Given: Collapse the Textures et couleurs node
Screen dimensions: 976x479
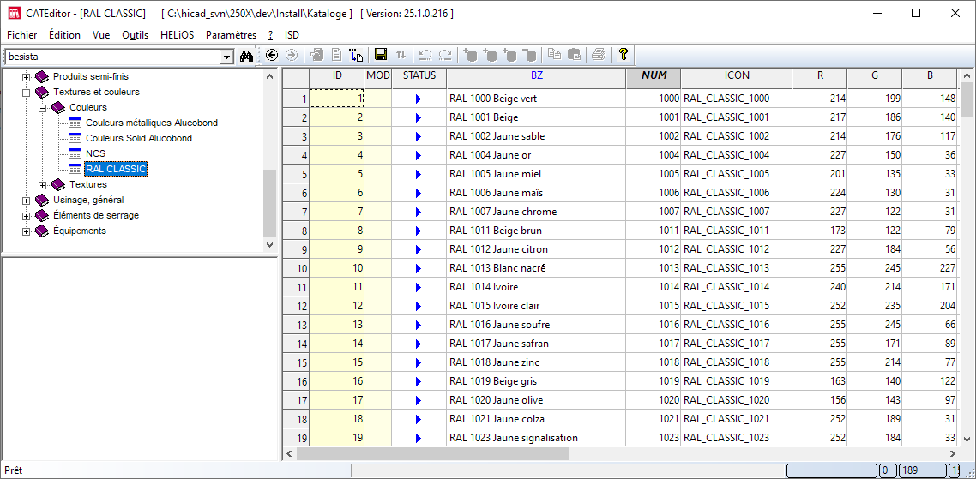Looking at the screenshot, I should pos(27,93).
